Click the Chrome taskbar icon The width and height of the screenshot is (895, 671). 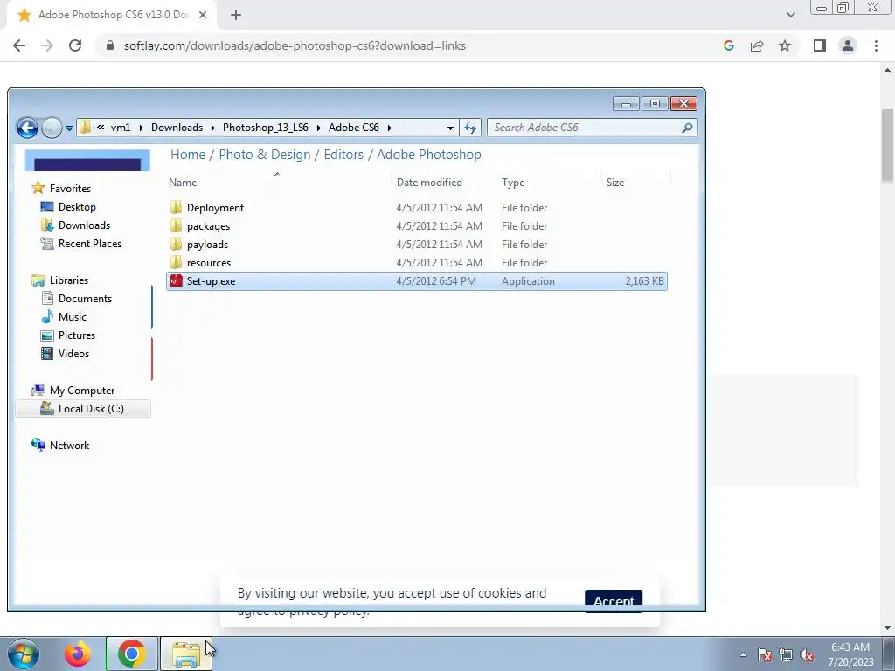click(132, 654)
